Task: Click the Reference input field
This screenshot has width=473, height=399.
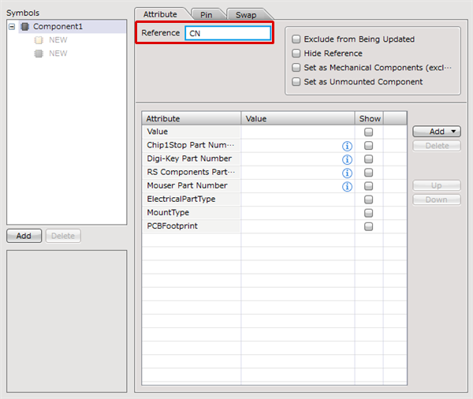Action: pos(228,33)
